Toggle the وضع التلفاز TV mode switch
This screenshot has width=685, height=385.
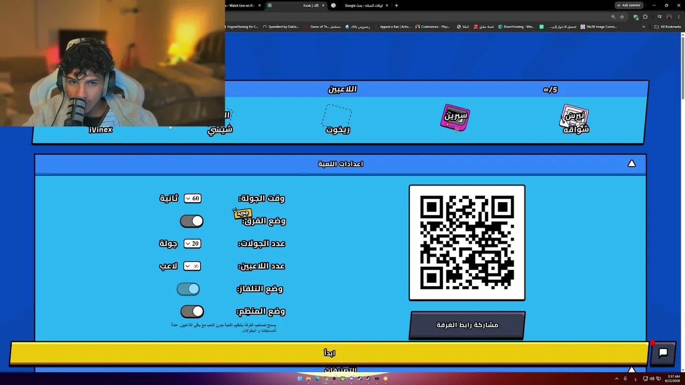[x=188, y=289]
